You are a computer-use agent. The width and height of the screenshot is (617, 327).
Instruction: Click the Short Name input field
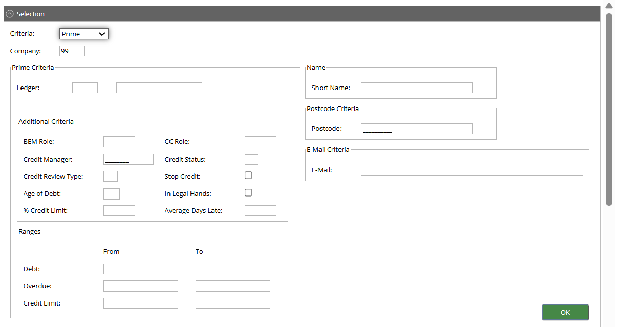[417, 88]
